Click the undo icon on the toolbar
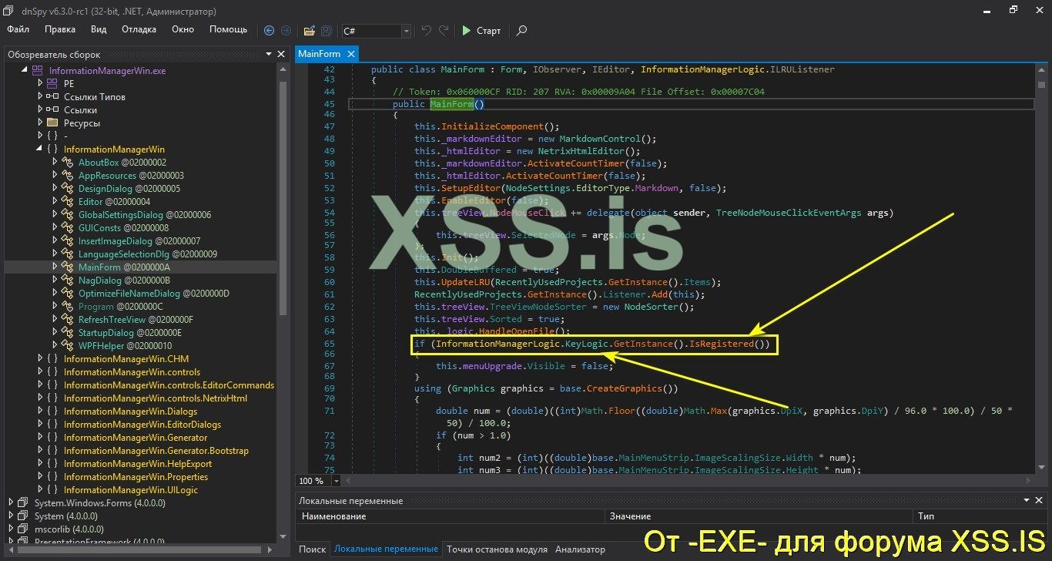This screenshot has width=1052, height=561. coord(424,31)
